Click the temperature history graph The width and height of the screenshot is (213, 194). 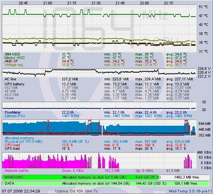point(99,29)
